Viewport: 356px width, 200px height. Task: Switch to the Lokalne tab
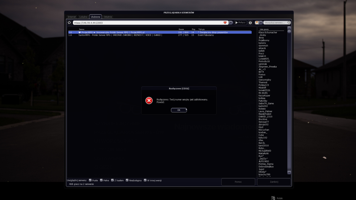pyautogui.click(x=83, y=17)
